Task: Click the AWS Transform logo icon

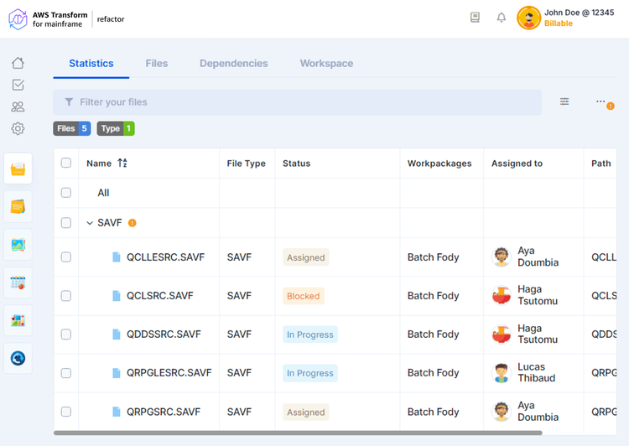Action: click(18, 18)
